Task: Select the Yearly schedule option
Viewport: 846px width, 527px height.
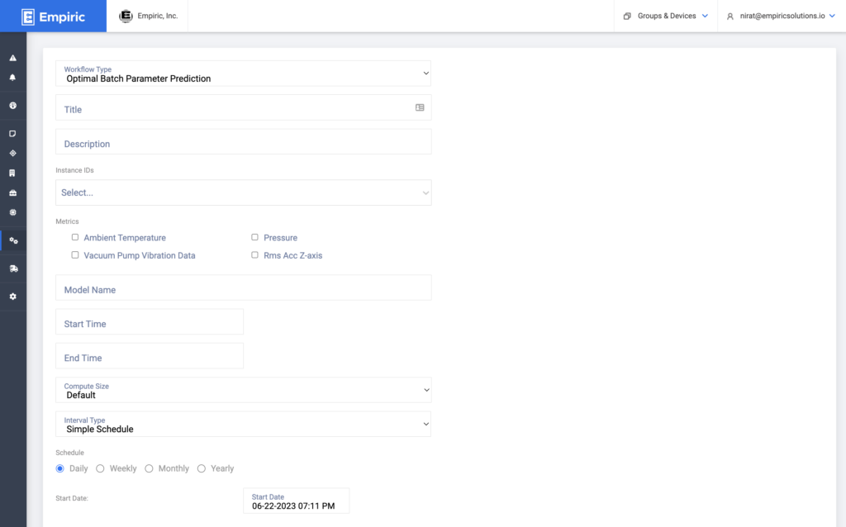Action: tap(202, 468)
